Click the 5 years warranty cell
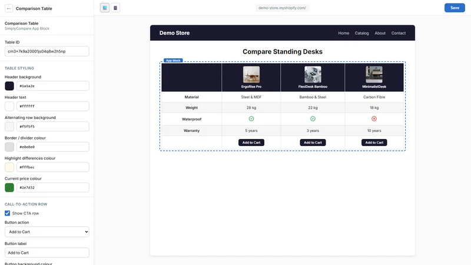 coord(251,131)
